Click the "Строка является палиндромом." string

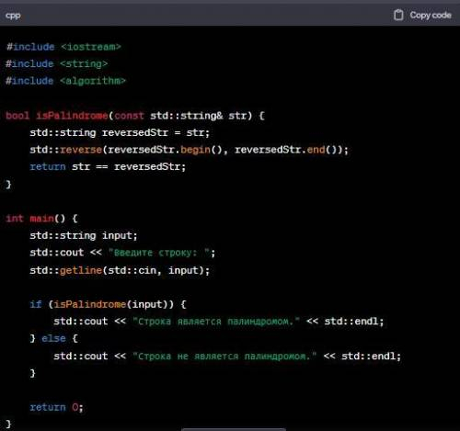[x=216, y=322]
